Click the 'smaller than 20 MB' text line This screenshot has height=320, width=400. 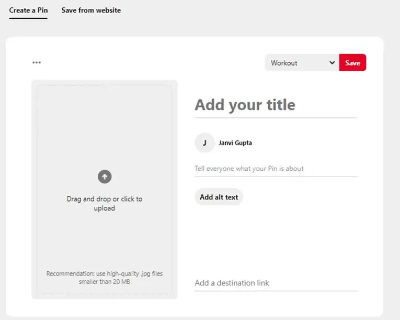tap(105, 282)
